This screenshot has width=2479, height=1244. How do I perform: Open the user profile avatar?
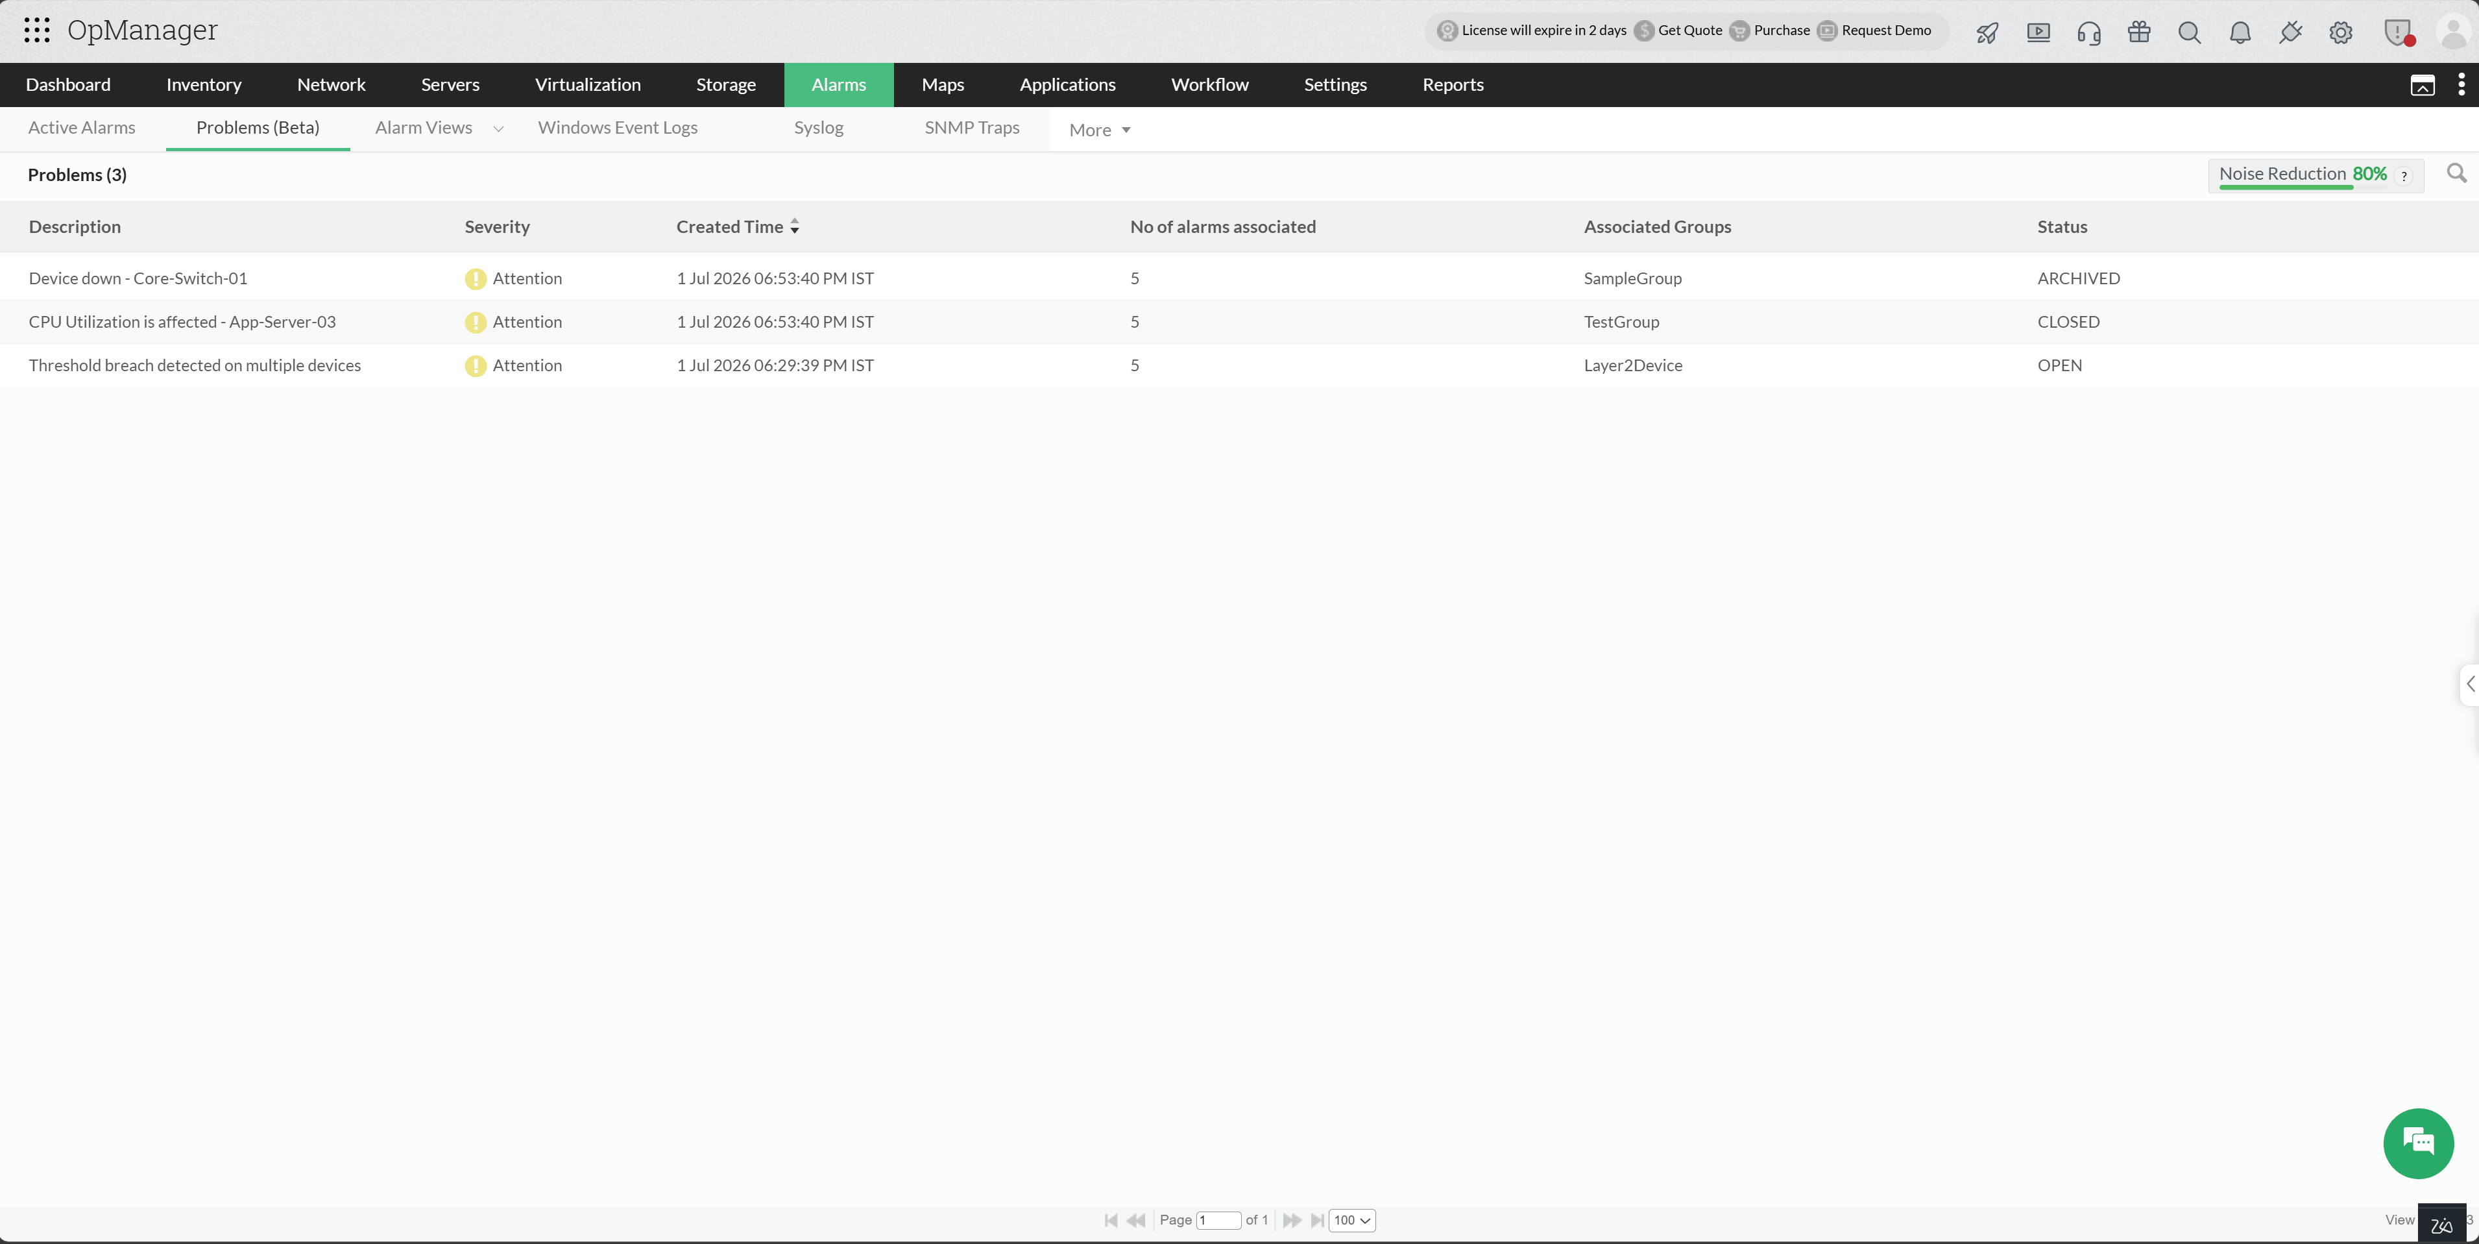2453,32
